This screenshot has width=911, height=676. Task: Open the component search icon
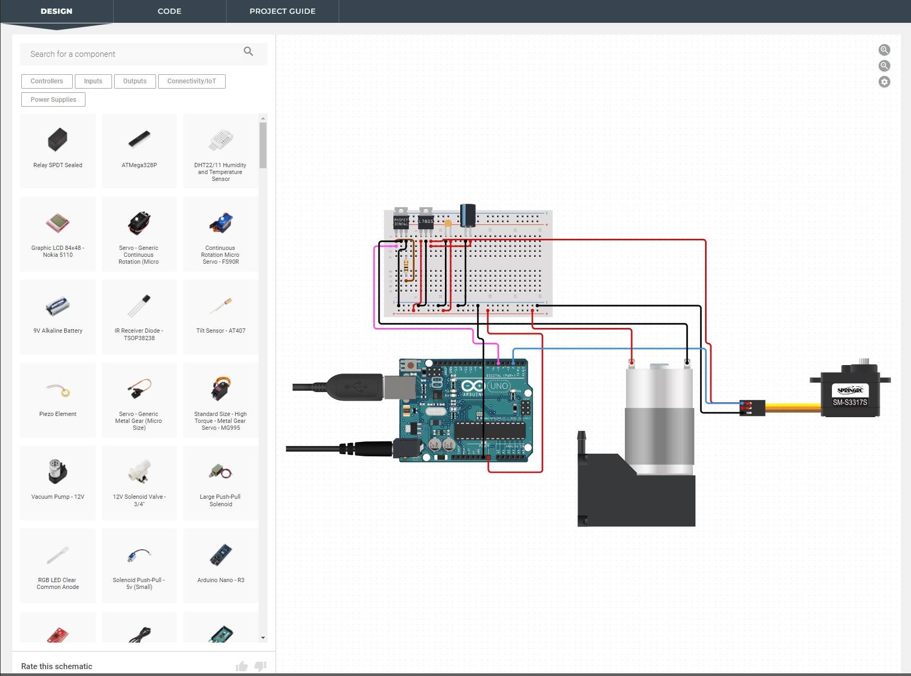point(248,51)
